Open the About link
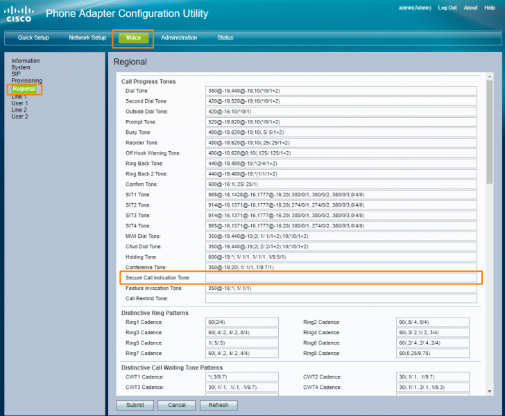This screenshot has height=416, width=505. click(470, 8)
